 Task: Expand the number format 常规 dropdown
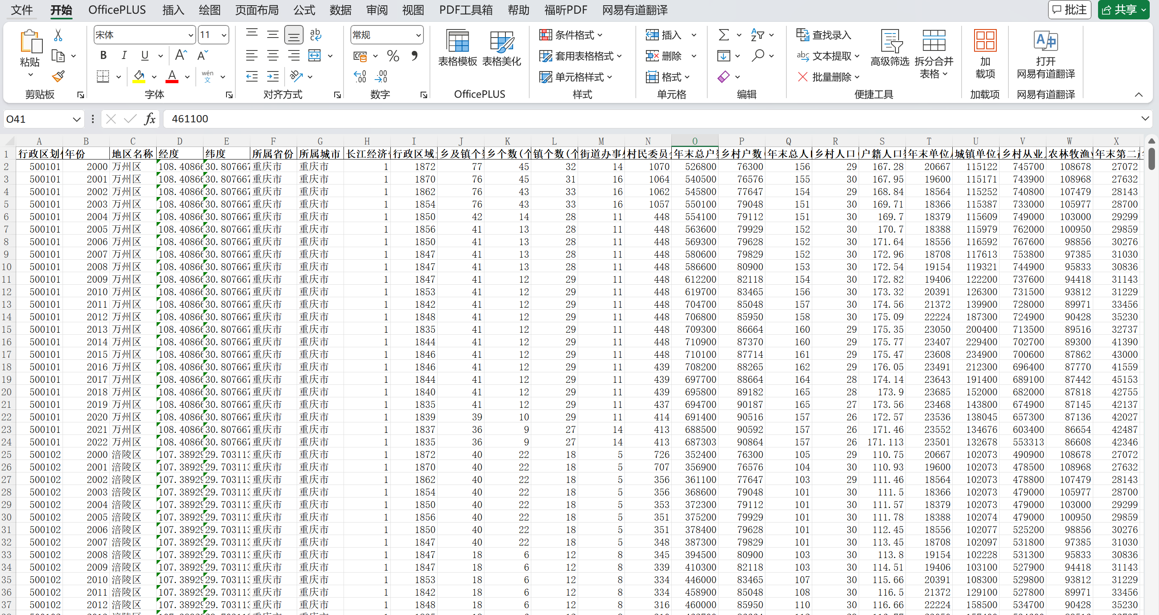pyautogui.click(x=418, y=35)
